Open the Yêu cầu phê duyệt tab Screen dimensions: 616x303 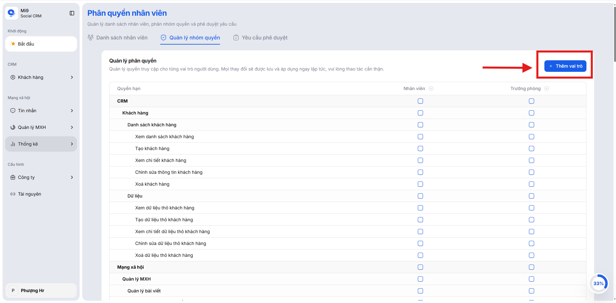[260, 38]
